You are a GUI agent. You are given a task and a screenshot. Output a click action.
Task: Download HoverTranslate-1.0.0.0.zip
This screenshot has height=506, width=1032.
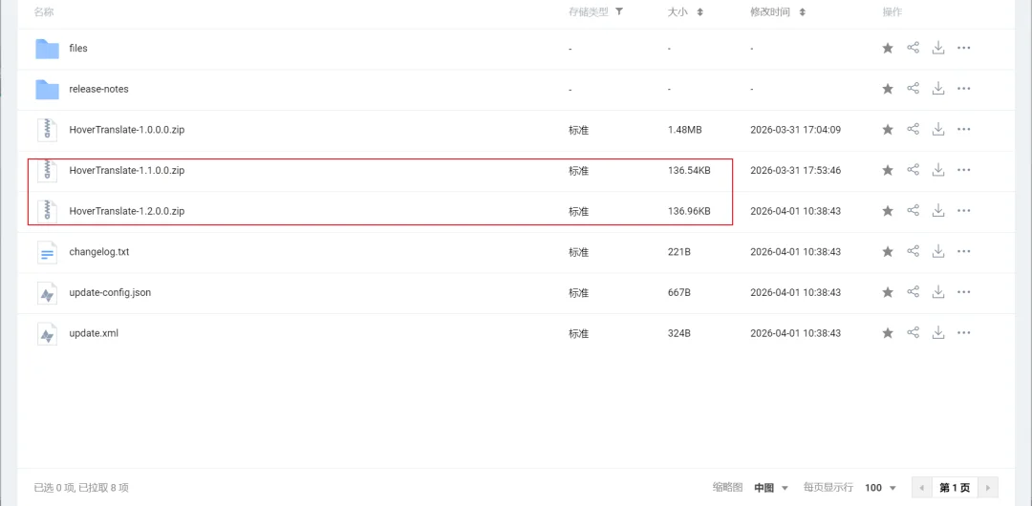coord(938,130)
